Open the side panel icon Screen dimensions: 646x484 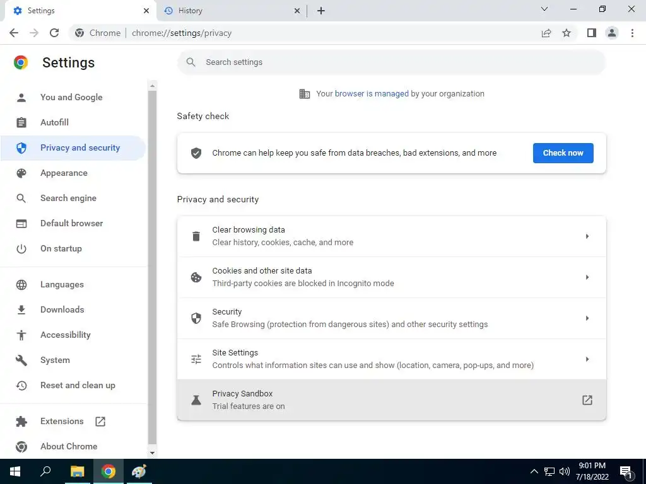click(592, 33)
